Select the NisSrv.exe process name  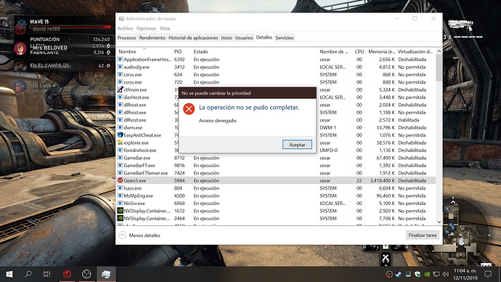click(134, 204)
